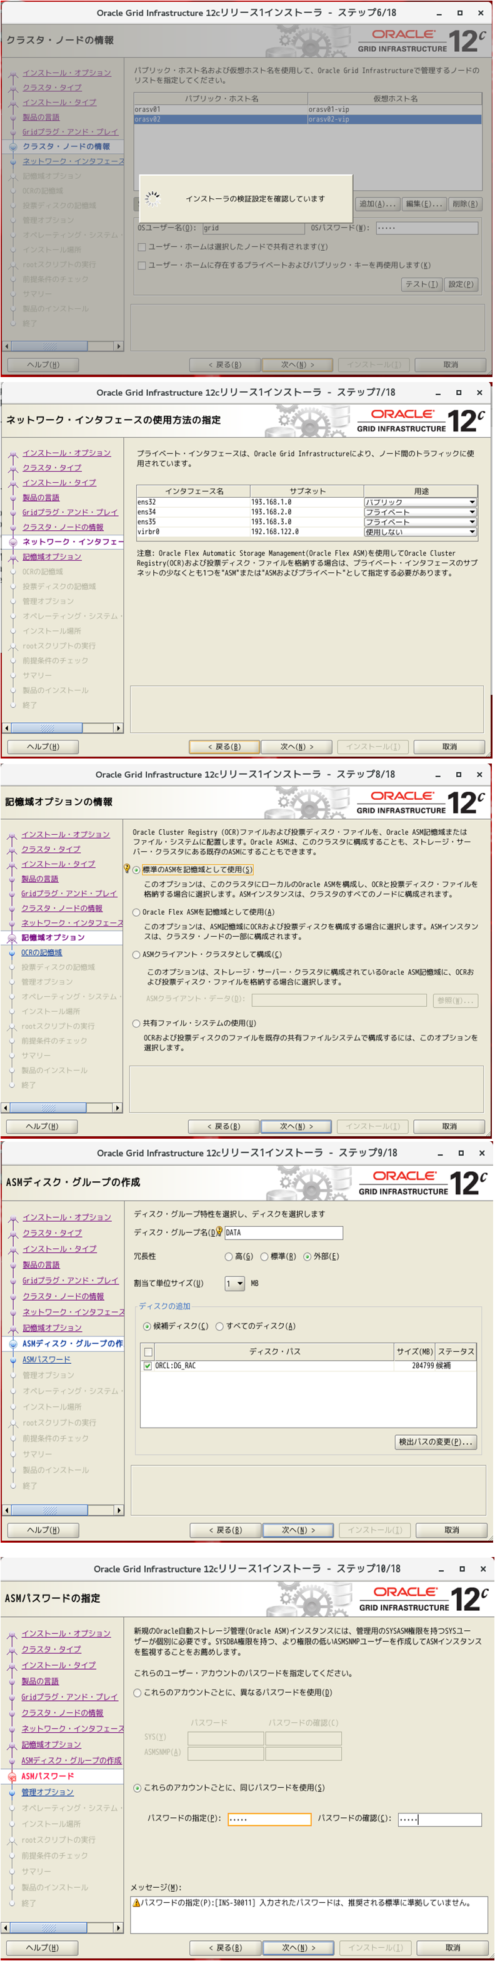
Task: Click 戻る(B) in step 8 window
Action: (x=224, y=1126)
